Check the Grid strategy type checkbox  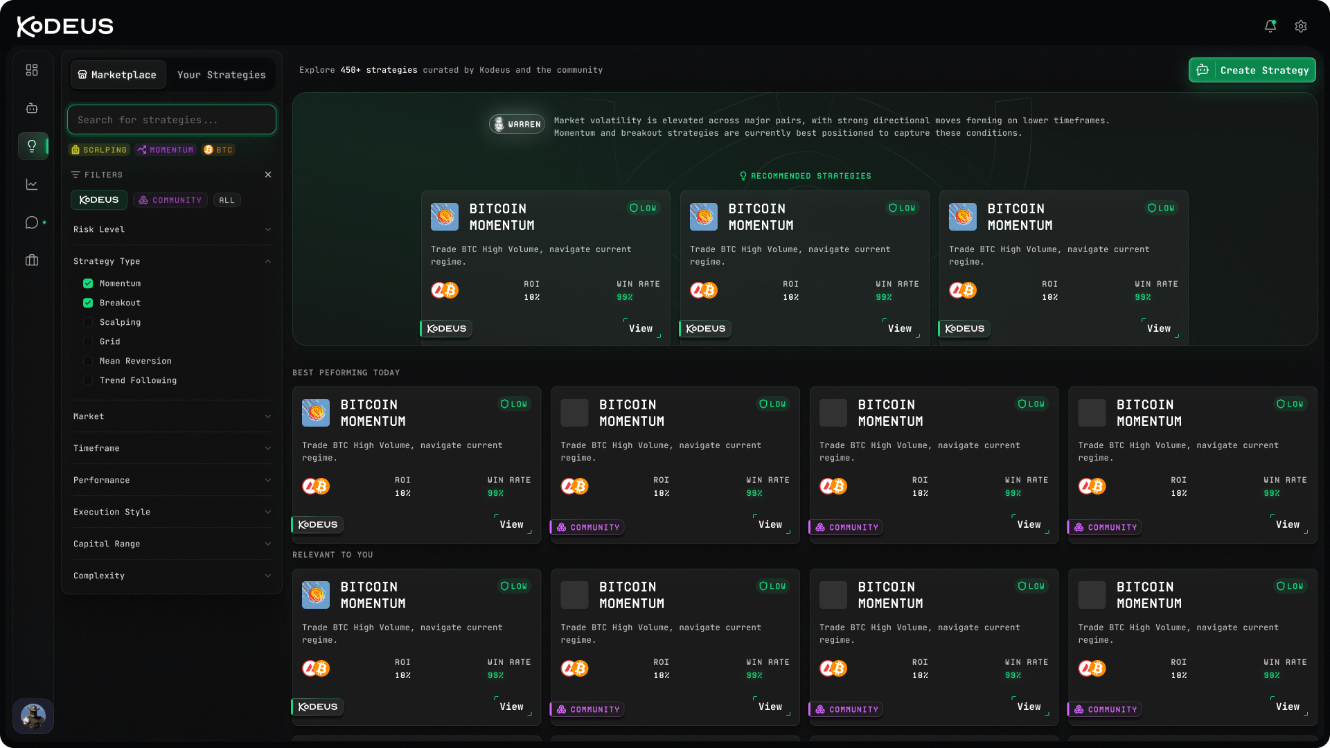pyautogui.click(x=88, y=341)
